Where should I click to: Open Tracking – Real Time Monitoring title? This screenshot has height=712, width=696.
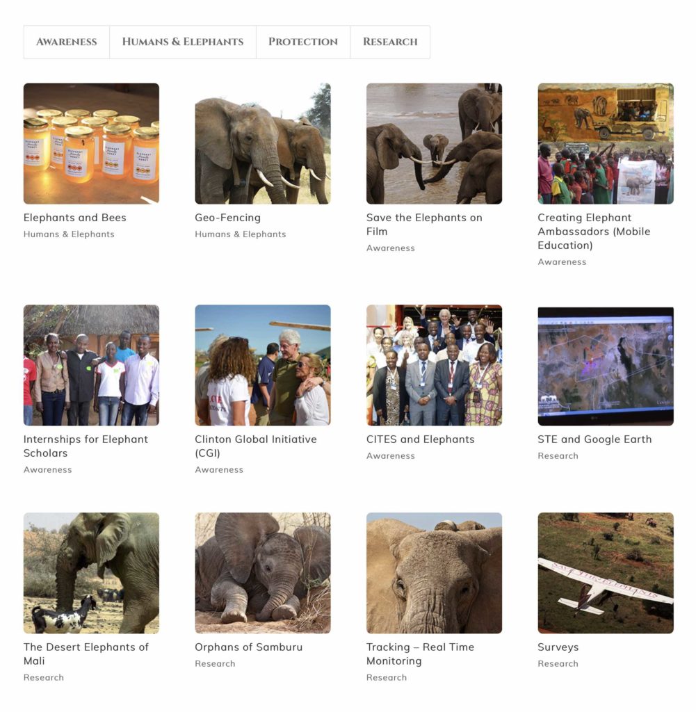420,654
